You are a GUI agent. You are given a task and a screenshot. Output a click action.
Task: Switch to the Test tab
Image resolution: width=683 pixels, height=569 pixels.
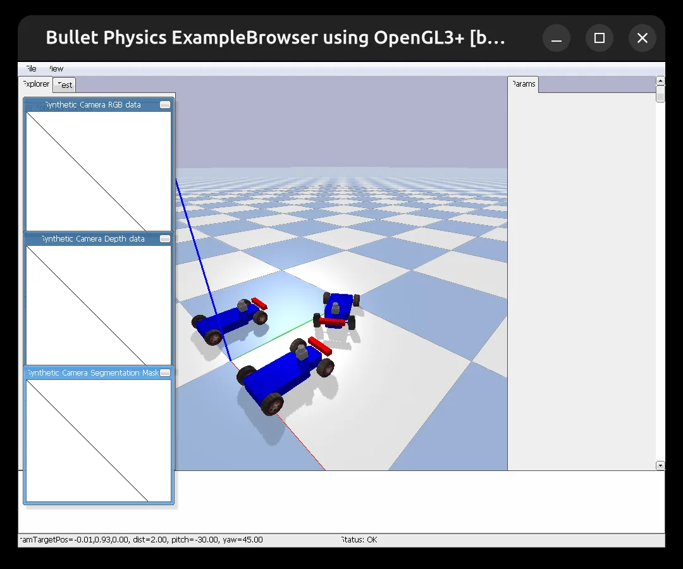[x=65, y=85]
